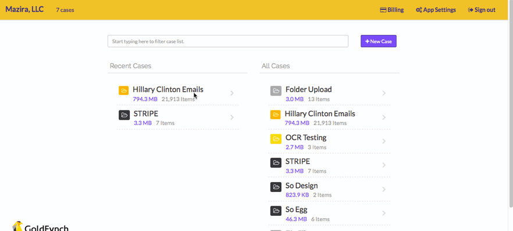
Task: Click the dark folder icon for So Egg
Action: (276, 211)
